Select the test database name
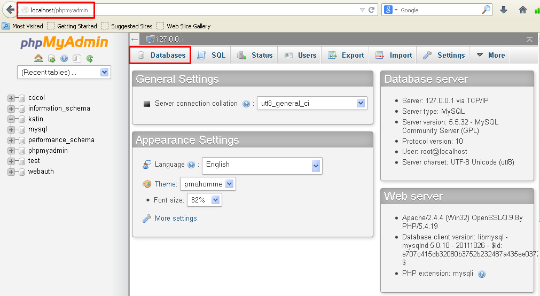 point(34,161)
